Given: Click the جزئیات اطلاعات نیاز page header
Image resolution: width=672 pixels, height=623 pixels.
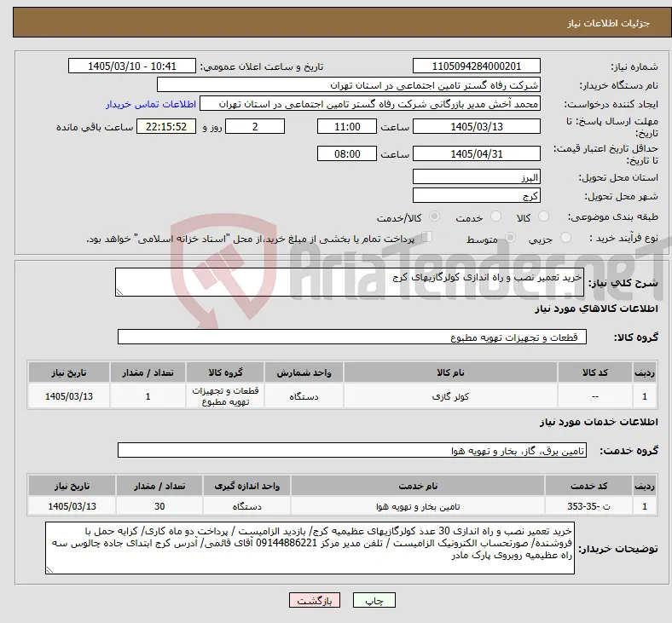Looking at the screenshot, I should point(609,23).
